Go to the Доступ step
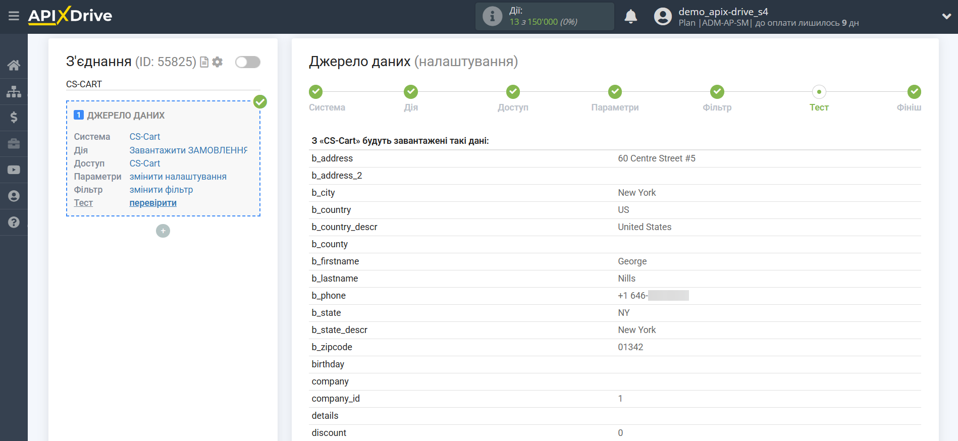Screen dimensions: 958x441 tap(513, 107)
